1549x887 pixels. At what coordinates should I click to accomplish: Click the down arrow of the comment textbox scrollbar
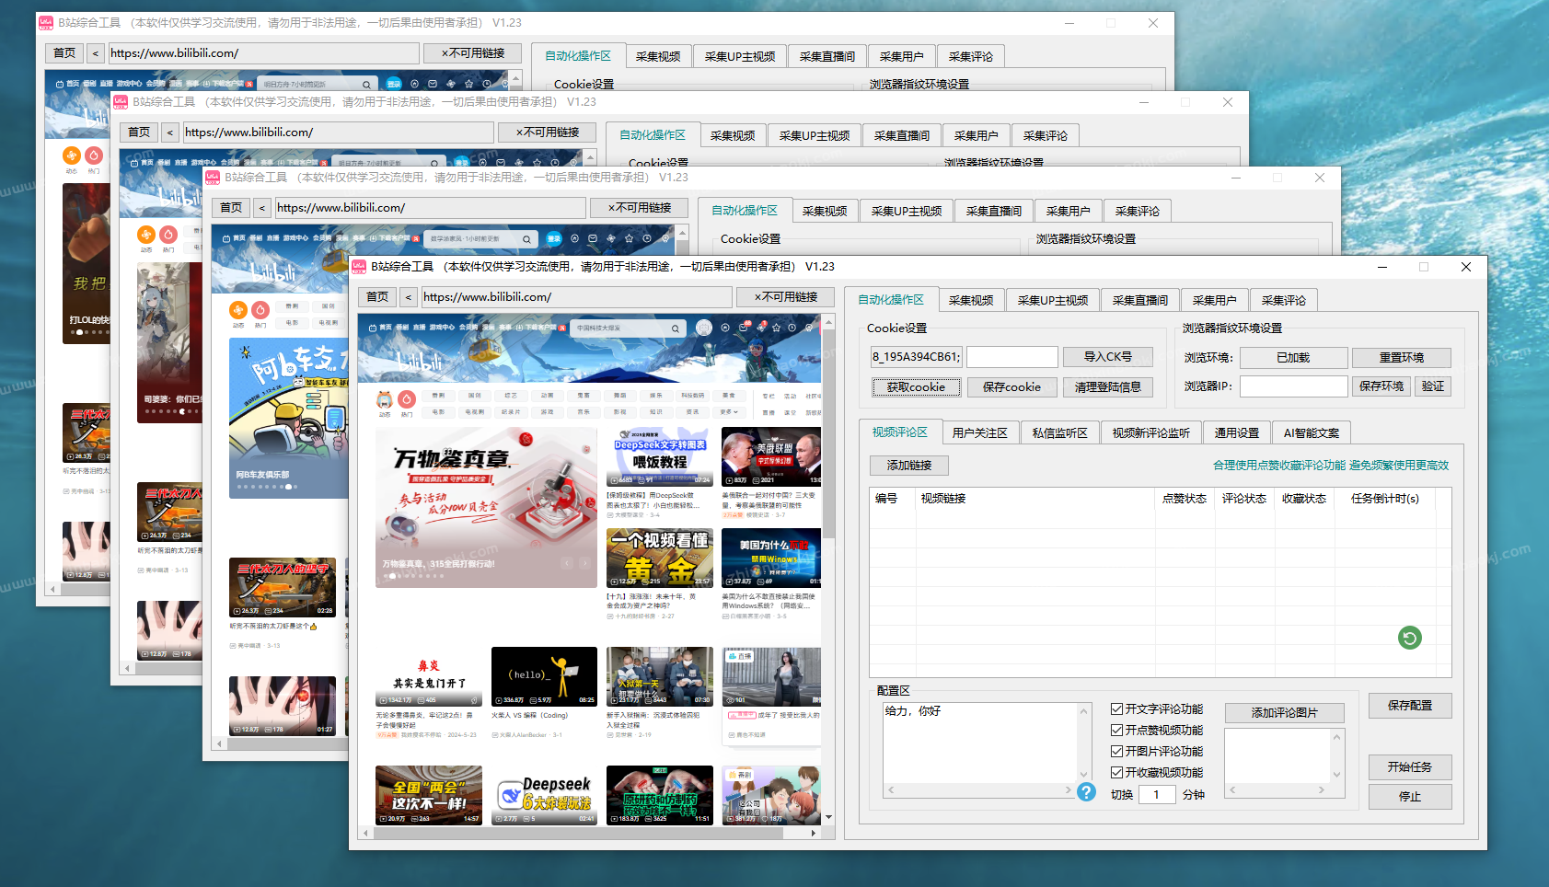click(1084, 775)
